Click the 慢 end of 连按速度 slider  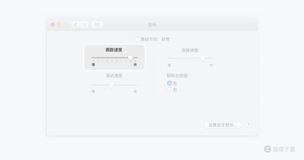tap(169, 65)
